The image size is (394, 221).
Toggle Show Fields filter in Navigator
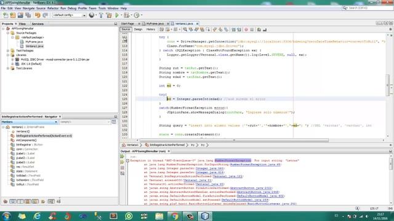pyautogui.click(x=13, y=201)
